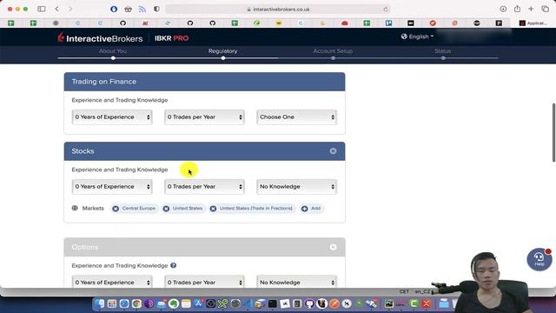Open Stocks years of experience dropdown
Screen dimensions: 556x313
click(112, 187)
